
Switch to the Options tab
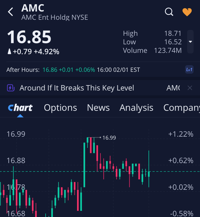click(60, 108)
